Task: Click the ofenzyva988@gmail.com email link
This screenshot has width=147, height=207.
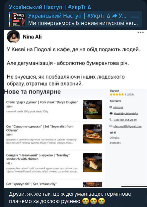Action: click(127, 126)
